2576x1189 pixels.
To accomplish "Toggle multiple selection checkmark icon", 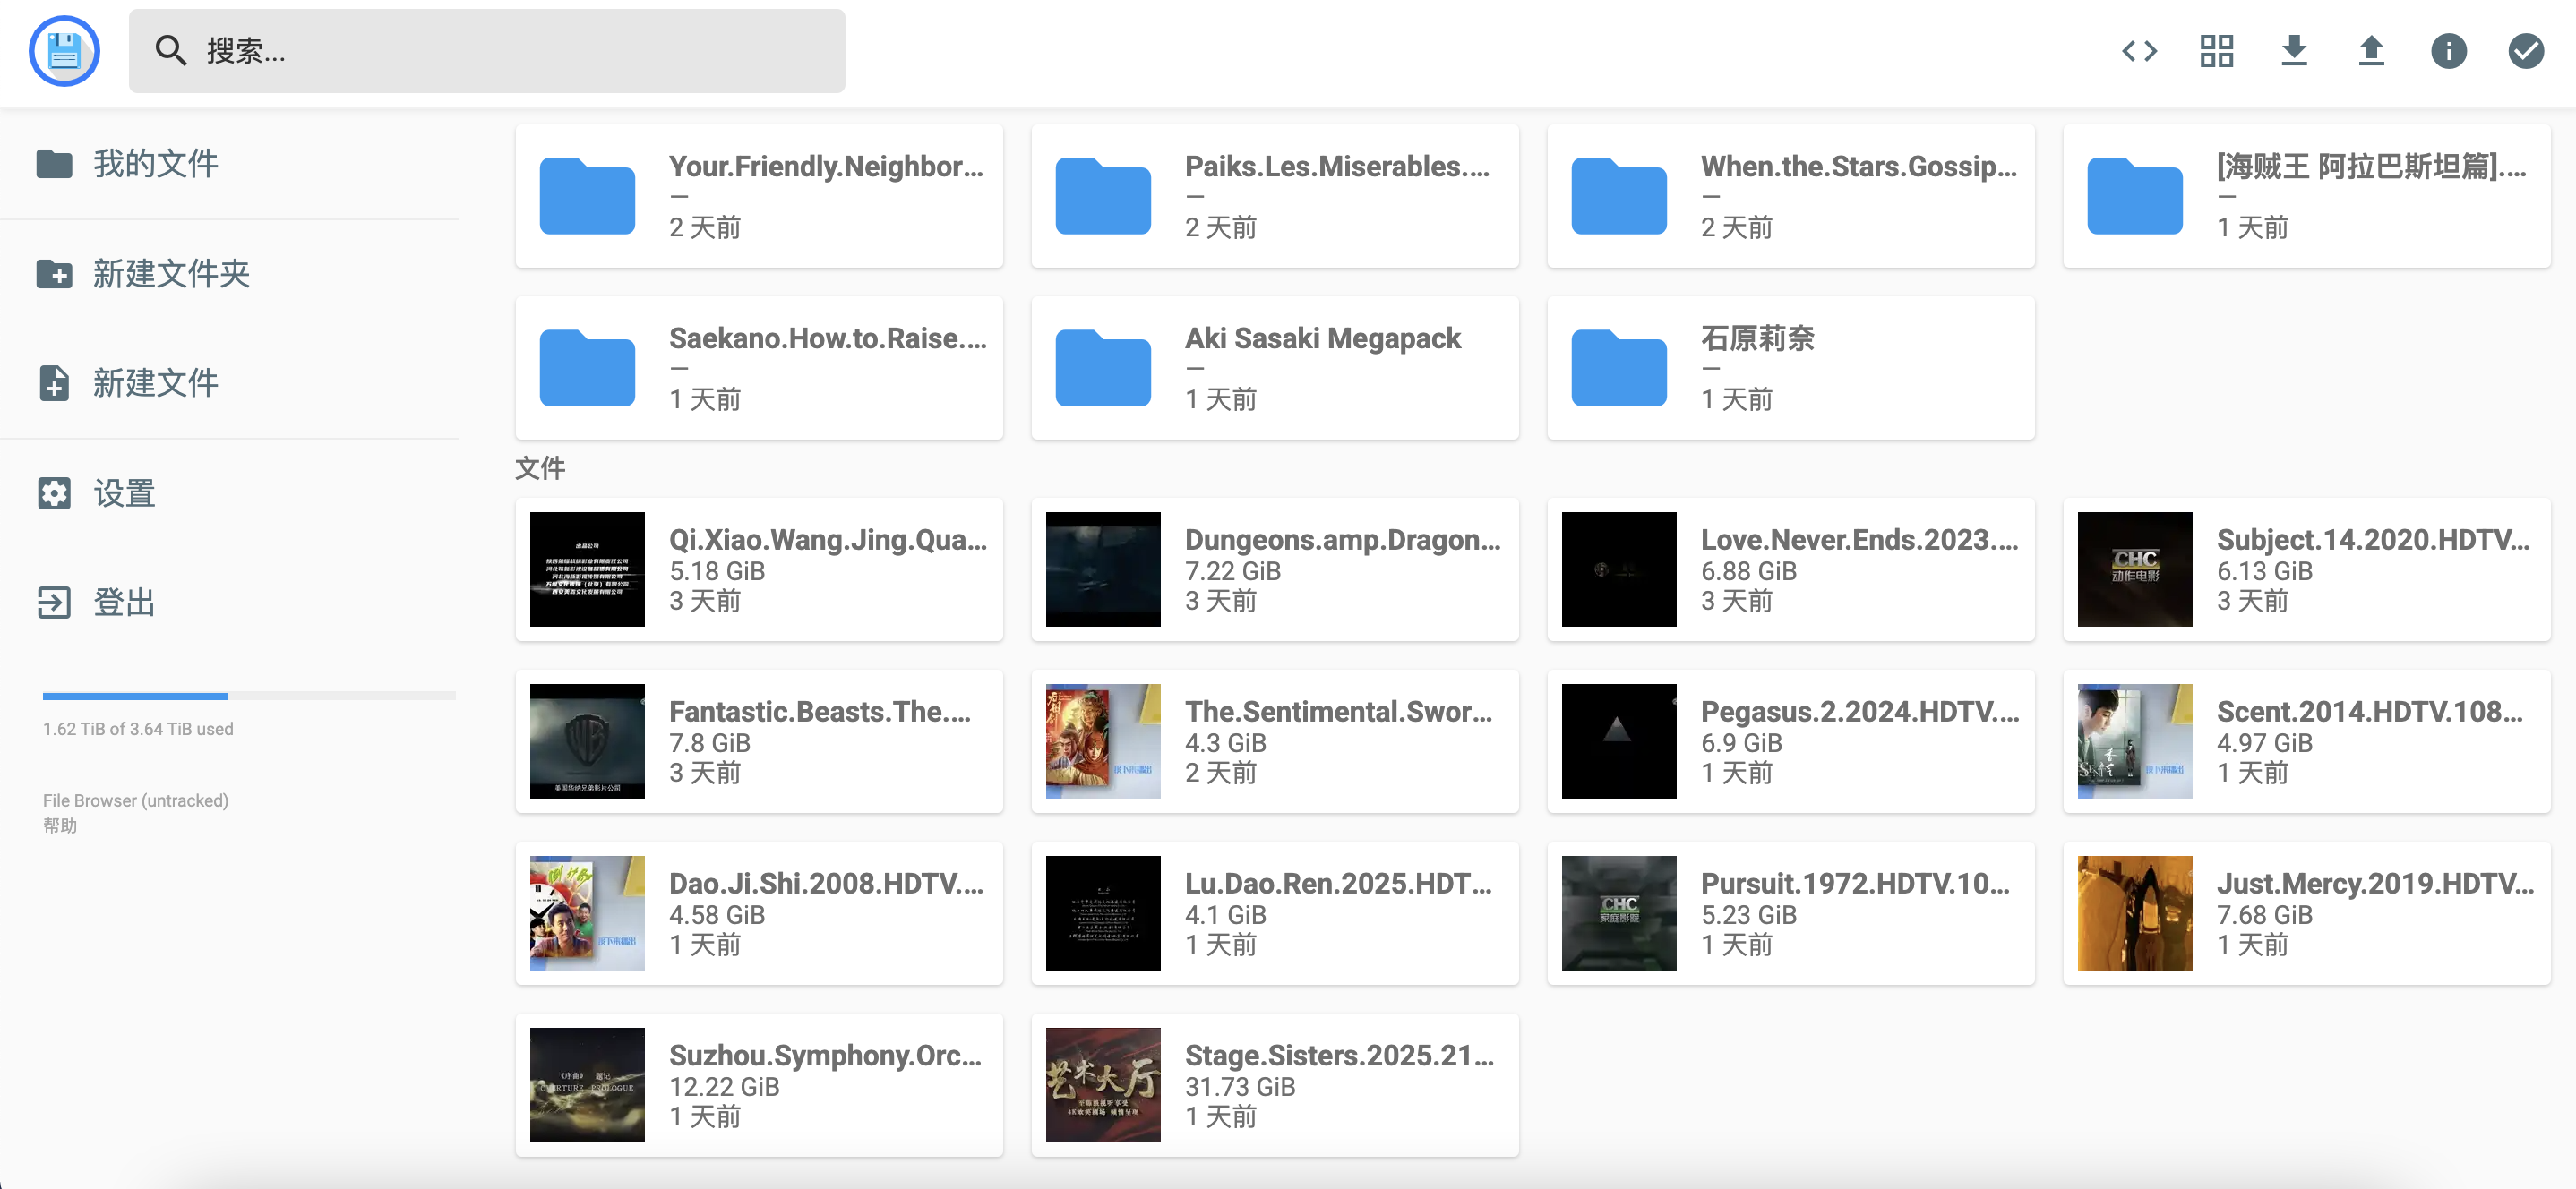I will pyautogui.click(x=2525, y=51).
